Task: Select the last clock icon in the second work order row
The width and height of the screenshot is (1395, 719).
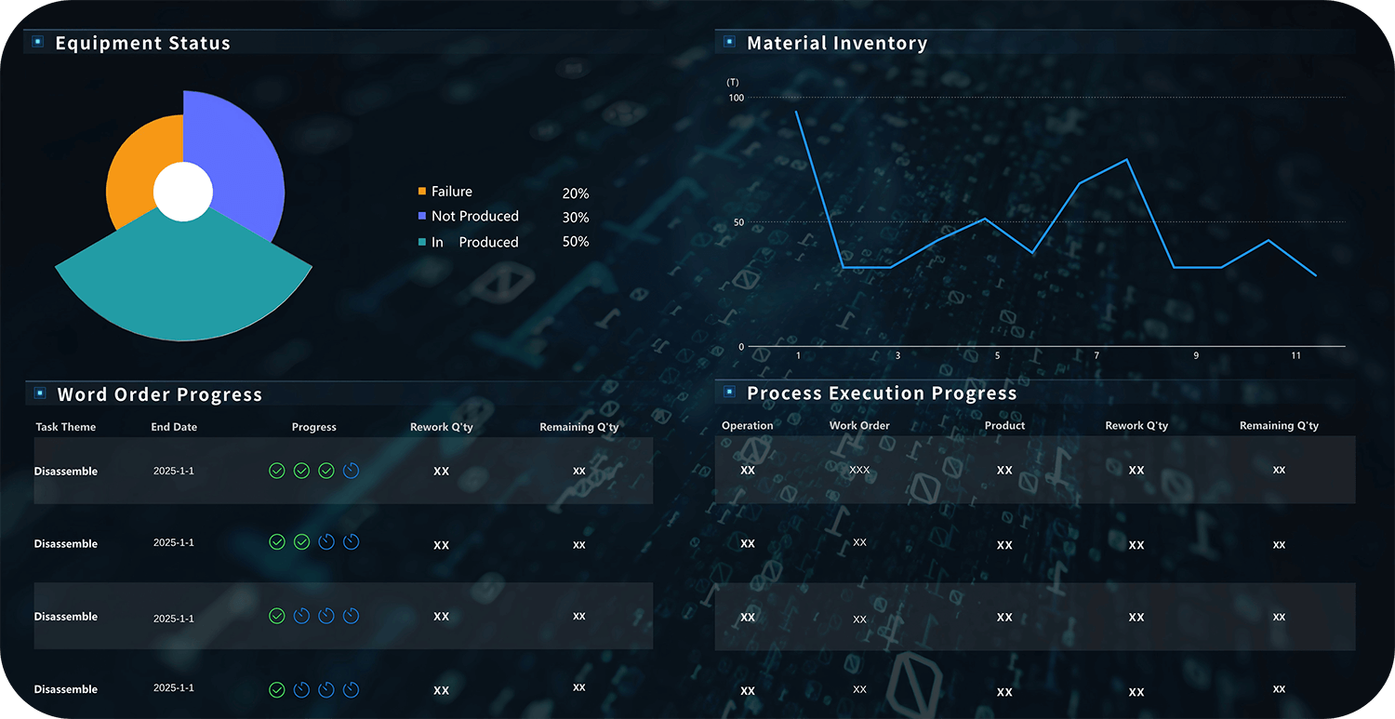Action: pos(351,541)
